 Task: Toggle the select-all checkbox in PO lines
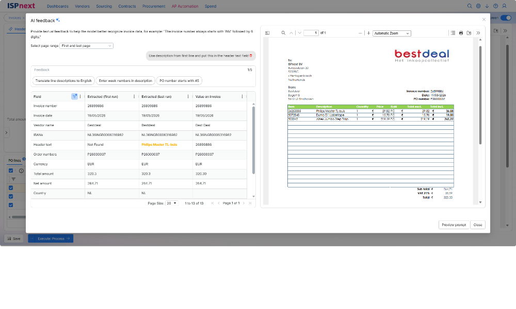(x=11, y=171)
